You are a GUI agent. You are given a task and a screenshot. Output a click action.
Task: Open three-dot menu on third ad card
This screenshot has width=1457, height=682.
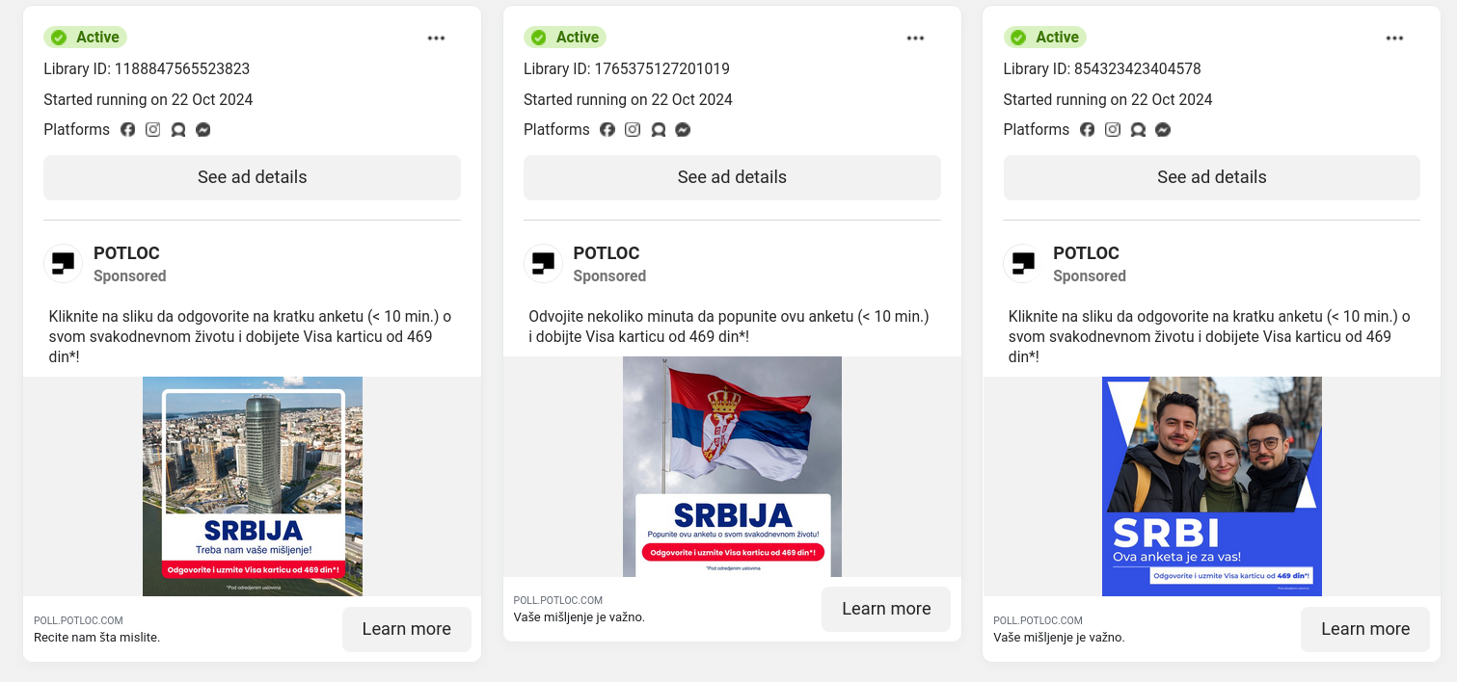tap(1394, 38)
